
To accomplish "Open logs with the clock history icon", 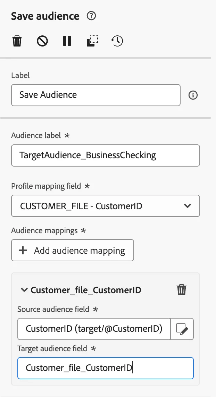I will click(117, 41).
